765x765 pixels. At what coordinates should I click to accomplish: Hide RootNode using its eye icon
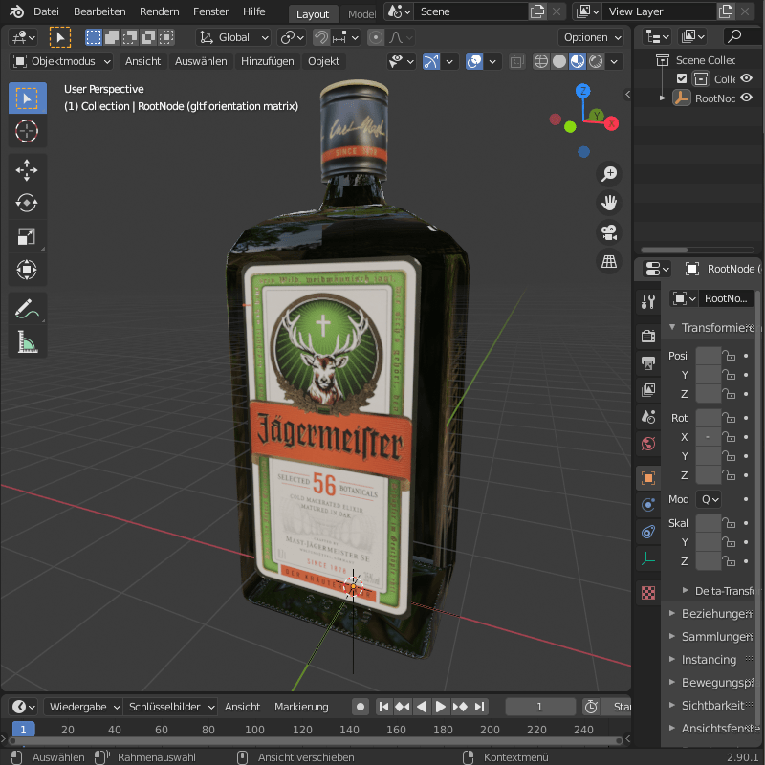pos(746,98)
